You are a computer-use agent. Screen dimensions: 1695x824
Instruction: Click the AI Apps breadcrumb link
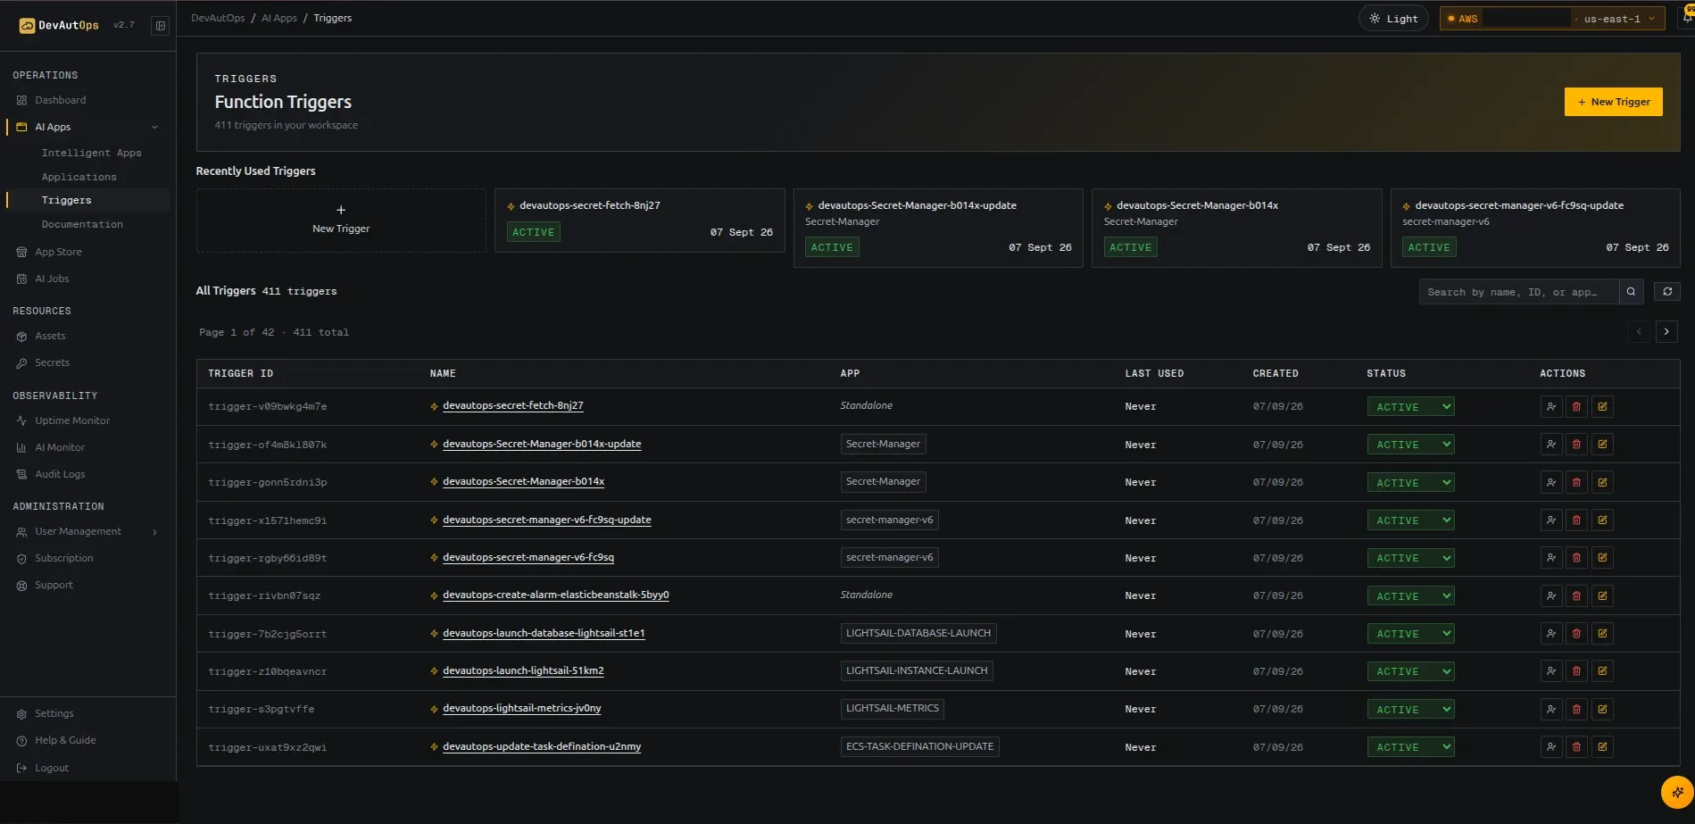pos(279,18)
